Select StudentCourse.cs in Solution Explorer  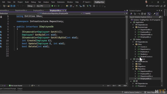146,57
